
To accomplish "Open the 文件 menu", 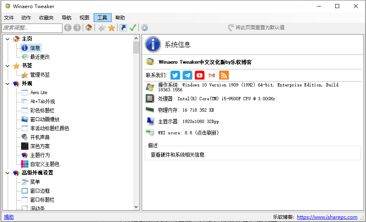I will 9,18.
